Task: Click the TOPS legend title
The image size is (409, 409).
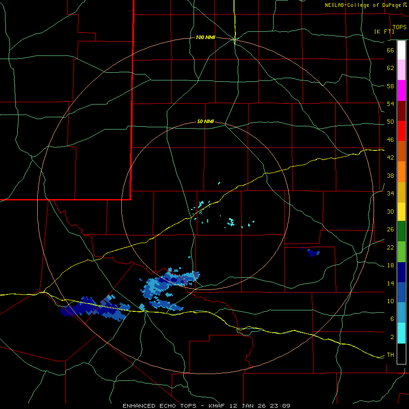Action: tap(399, 27)
